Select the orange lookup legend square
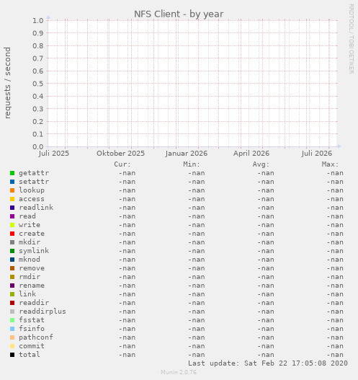 point(12,190)
